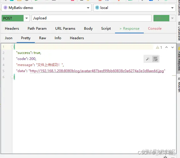Viewport: 180px width, 158px height.
Task: Open the Path Param tab
Action: (37, 29)
